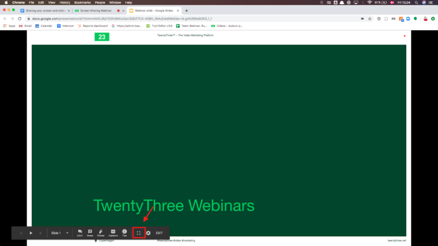Viewport: 438px width, 246px height.
Task: Open Notification Center list icon
Action: point(431,2)
